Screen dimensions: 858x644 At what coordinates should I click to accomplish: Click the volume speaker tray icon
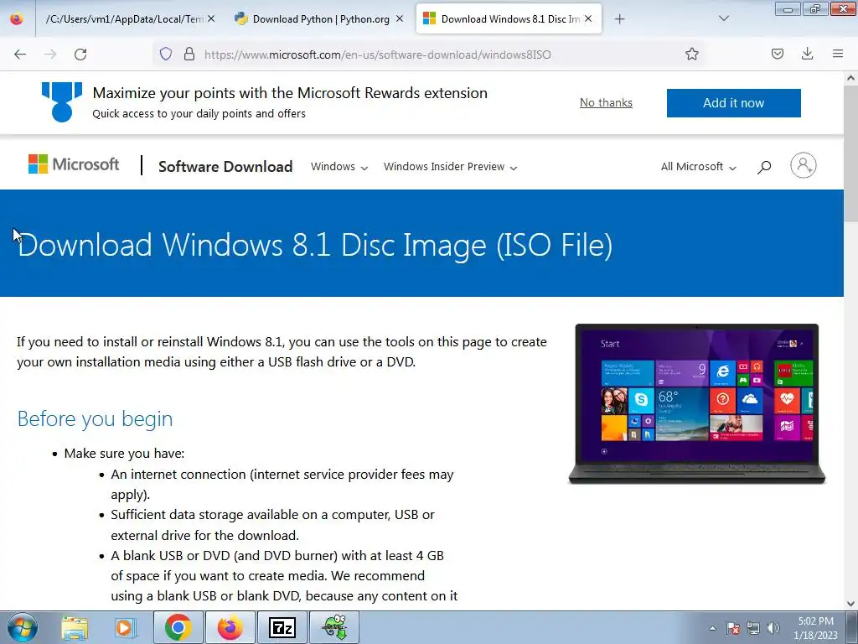click(x=773, y=628)
